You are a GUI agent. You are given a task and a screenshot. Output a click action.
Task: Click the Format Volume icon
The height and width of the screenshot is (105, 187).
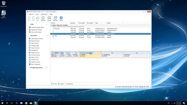click(30, 55)
